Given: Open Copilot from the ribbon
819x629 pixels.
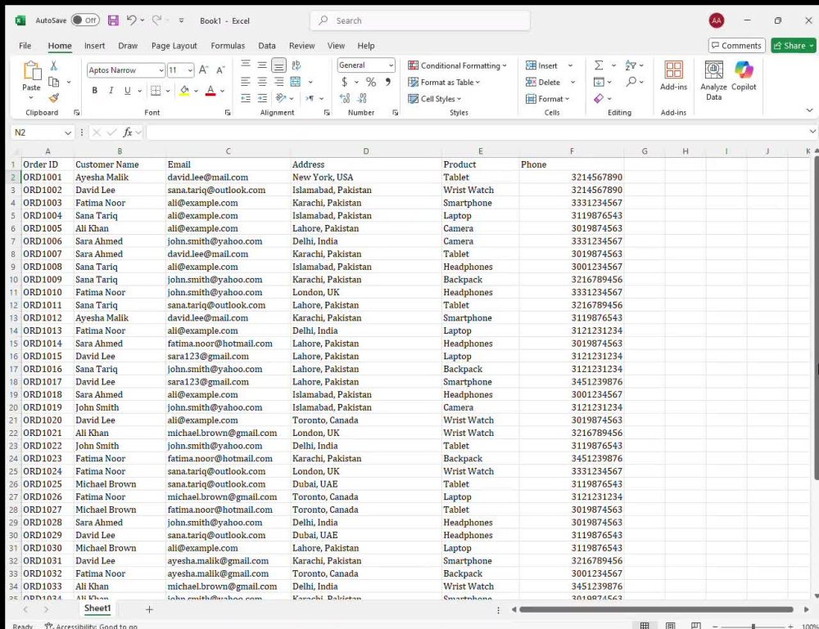Looking at the screenshot, I should pos(744,75).
